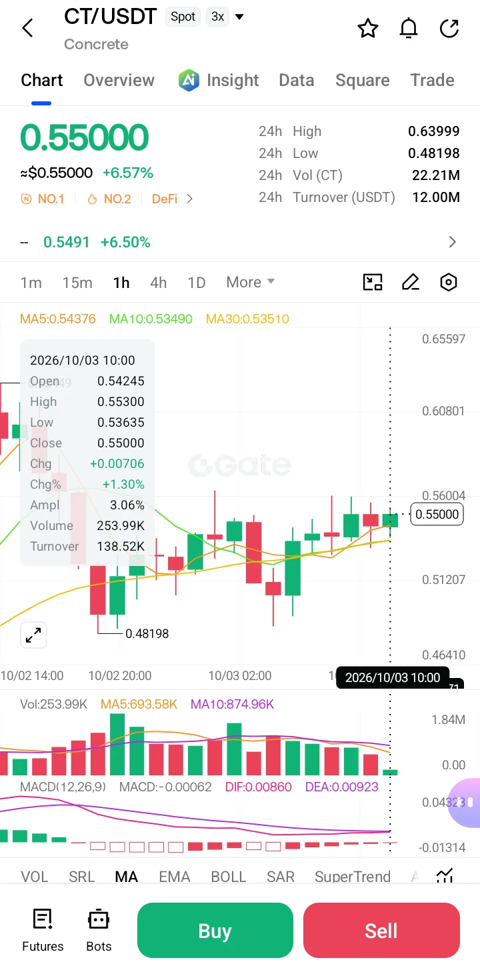
Task: Open the trading pair switch dropdown arrow
Action: [x=239, y=17]
